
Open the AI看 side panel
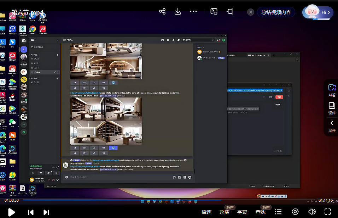pos(332,90)
